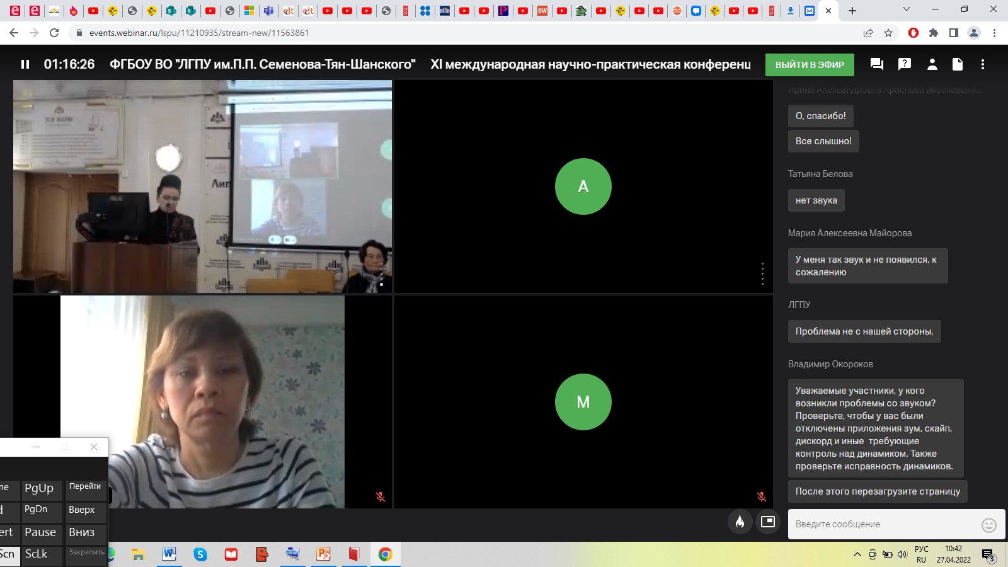The image size is (1008, 567).
Task: Open File Explorer from taskbar
Action: [138, 554]
